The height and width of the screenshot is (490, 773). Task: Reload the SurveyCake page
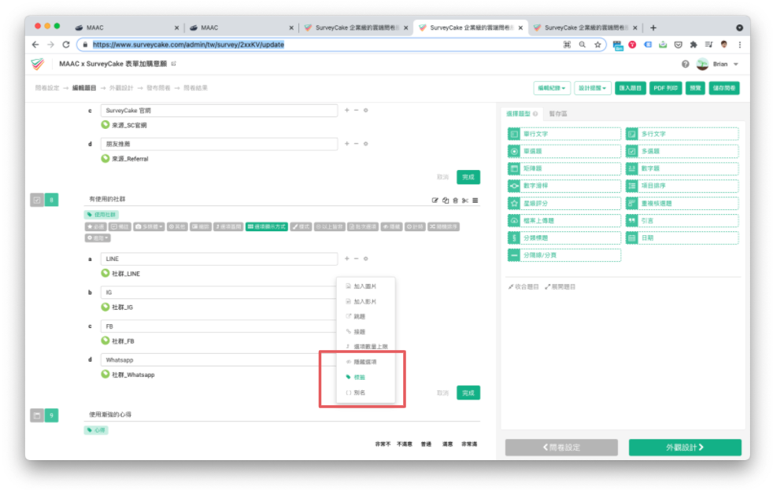click(x=66, y=44)
